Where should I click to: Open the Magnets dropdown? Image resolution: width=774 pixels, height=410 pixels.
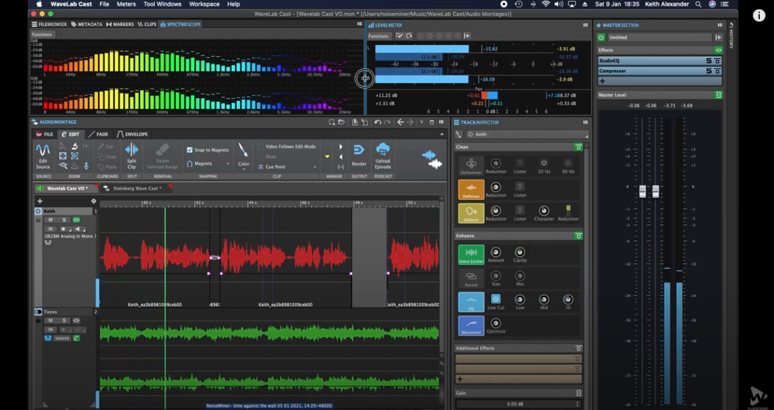point(228,163)
